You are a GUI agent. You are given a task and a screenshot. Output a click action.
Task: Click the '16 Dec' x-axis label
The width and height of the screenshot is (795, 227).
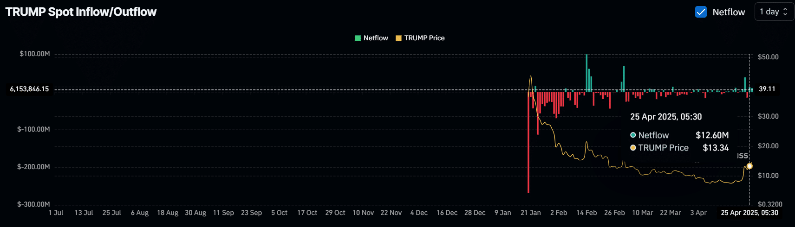click(x=447, y=213)
